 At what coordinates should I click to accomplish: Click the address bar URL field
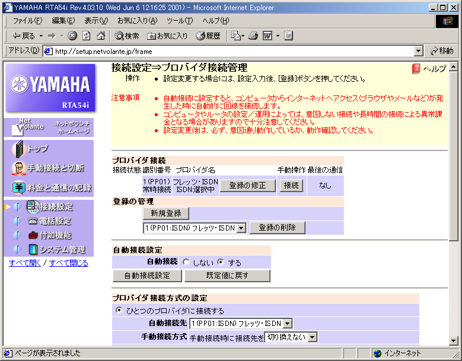coord(231,51)
